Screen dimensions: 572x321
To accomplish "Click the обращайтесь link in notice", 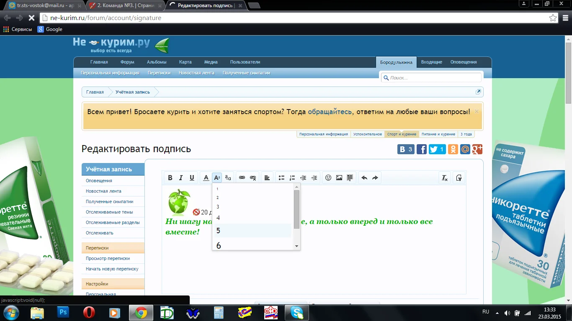I will click(330, 112).
